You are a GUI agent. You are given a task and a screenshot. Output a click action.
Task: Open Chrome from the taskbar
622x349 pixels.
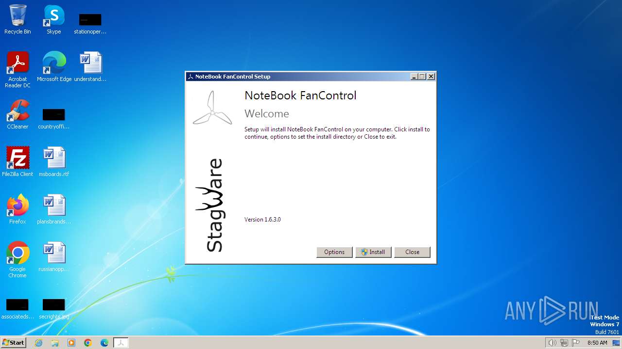[88, 343]
